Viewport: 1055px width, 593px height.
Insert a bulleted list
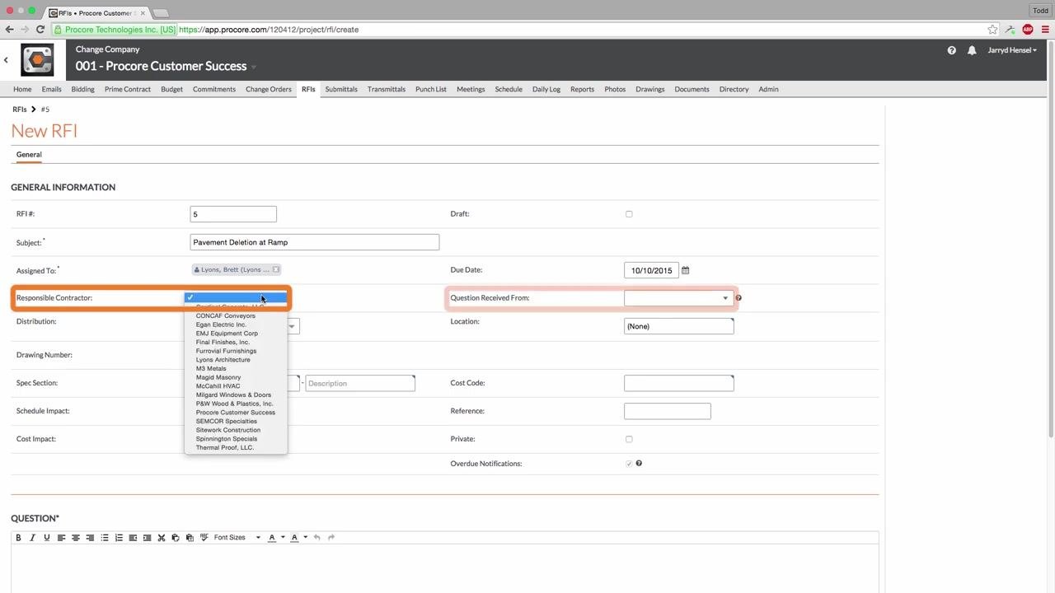click(105, 538)
